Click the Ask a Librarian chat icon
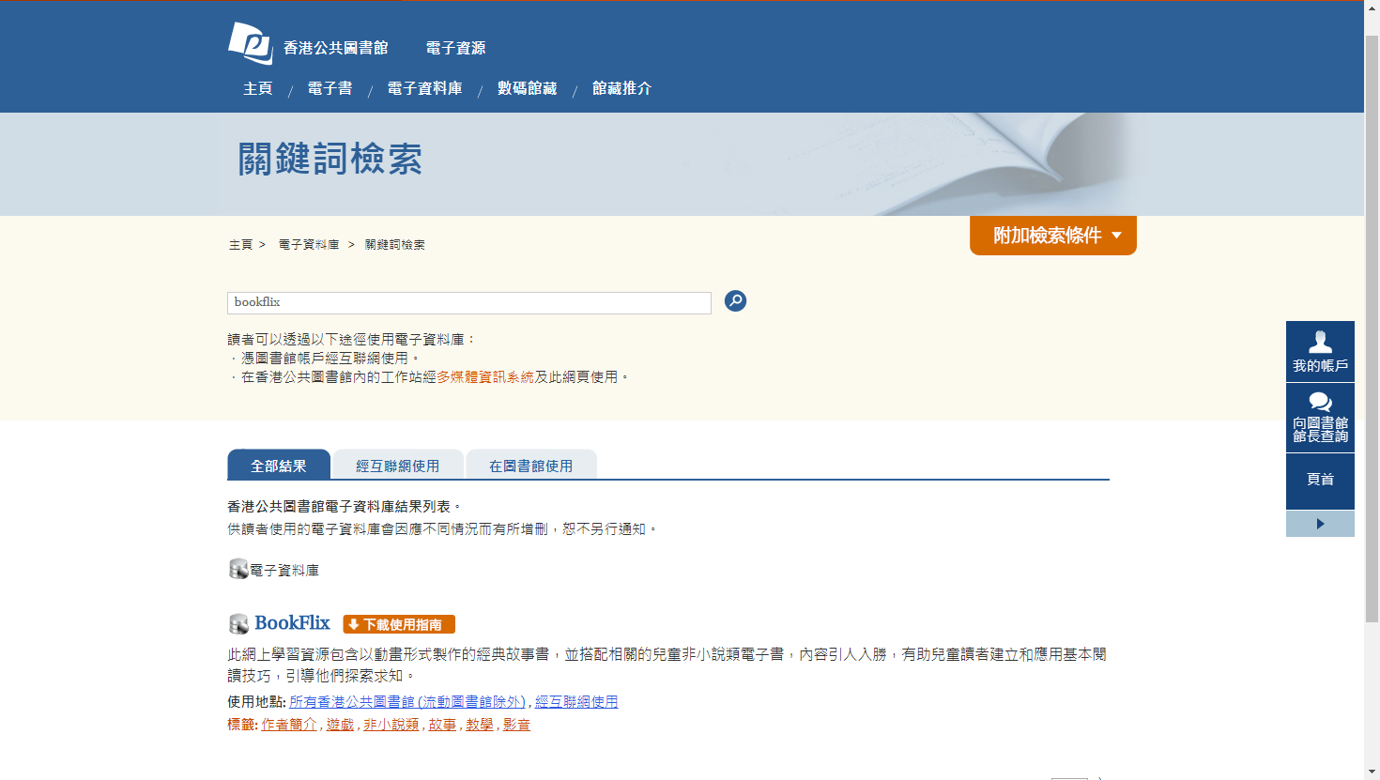 (1320, 402)
